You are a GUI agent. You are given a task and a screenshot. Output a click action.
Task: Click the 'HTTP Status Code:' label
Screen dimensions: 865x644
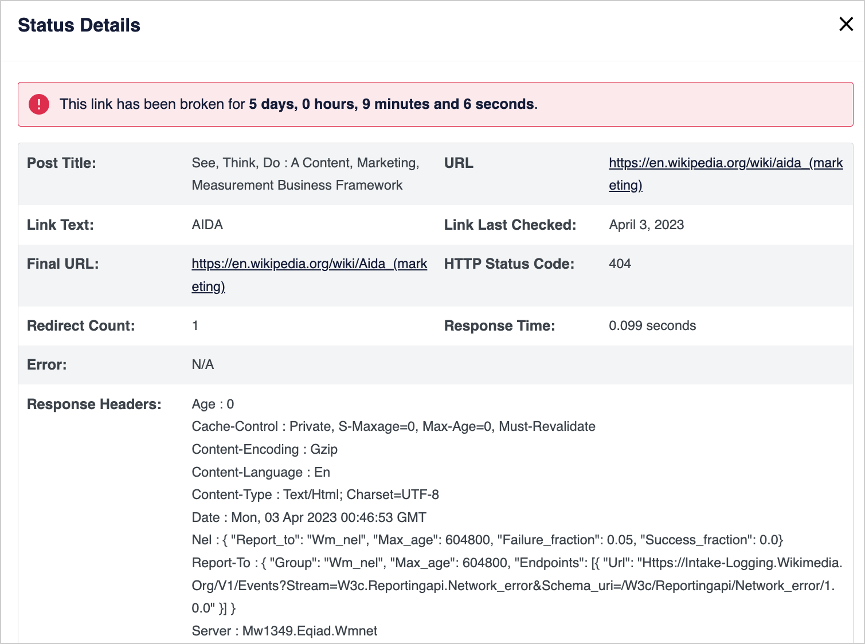(509, 264)
